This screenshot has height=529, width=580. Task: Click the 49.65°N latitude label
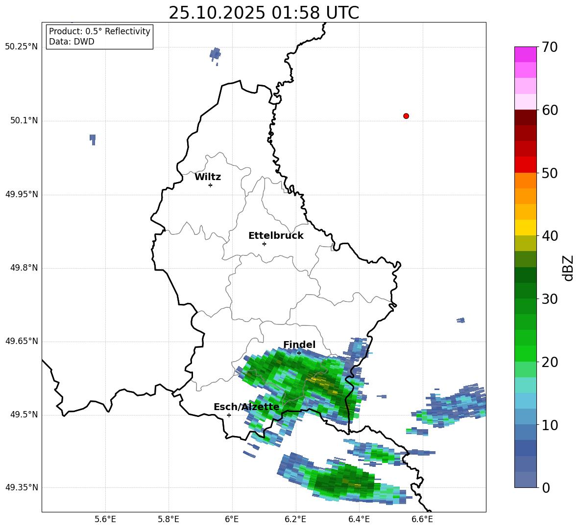pyautogui.click(x=22, y=341)
